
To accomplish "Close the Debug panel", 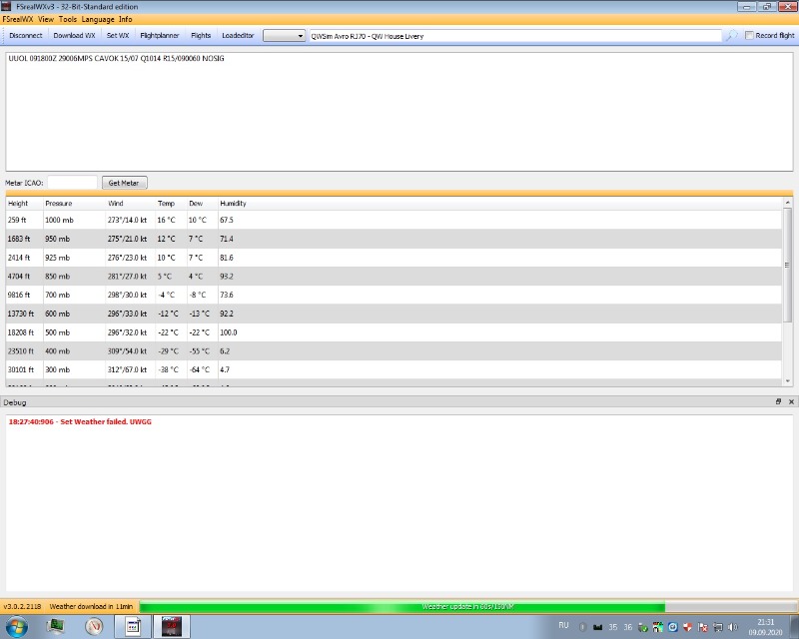I will click(x=791, y=401).
